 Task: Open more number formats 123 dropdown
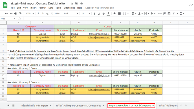57,13
